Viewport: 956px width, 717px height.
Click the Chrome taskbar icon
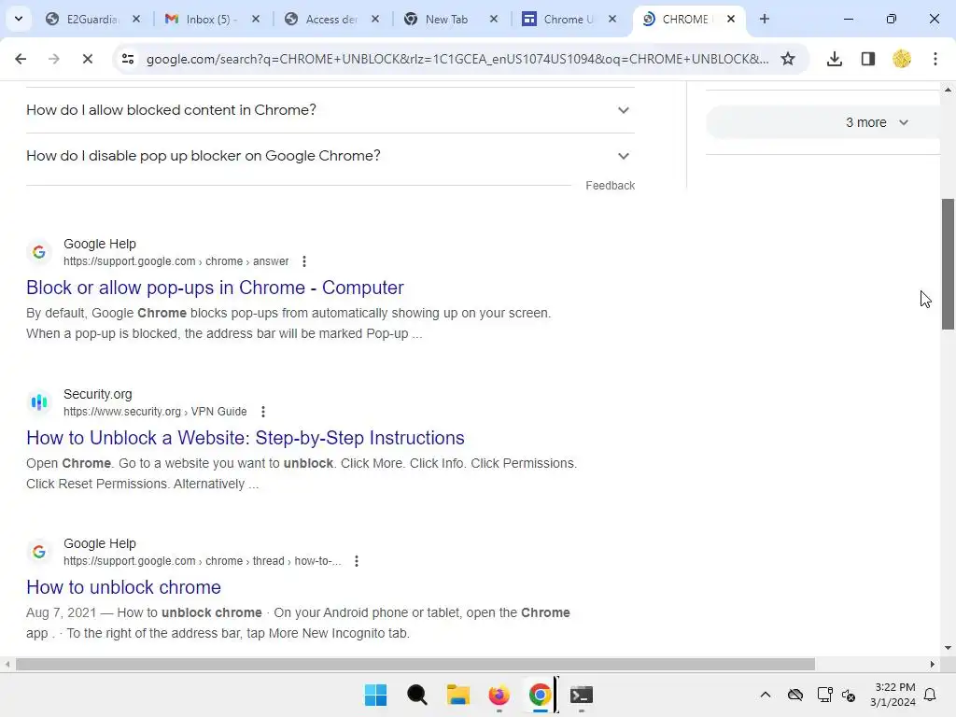pyautogui.click(x=541, y=695)
